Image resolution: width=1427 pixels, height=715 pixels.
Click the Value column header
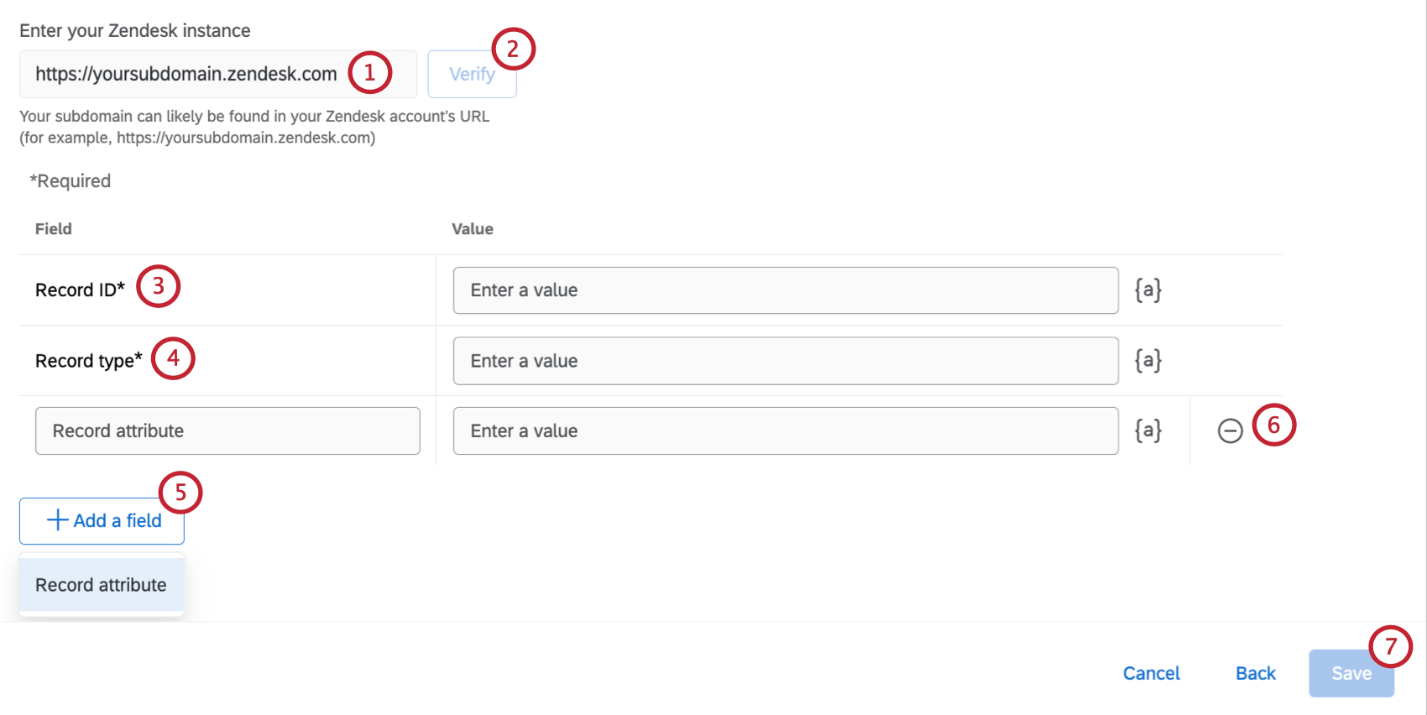click(473, 229)
